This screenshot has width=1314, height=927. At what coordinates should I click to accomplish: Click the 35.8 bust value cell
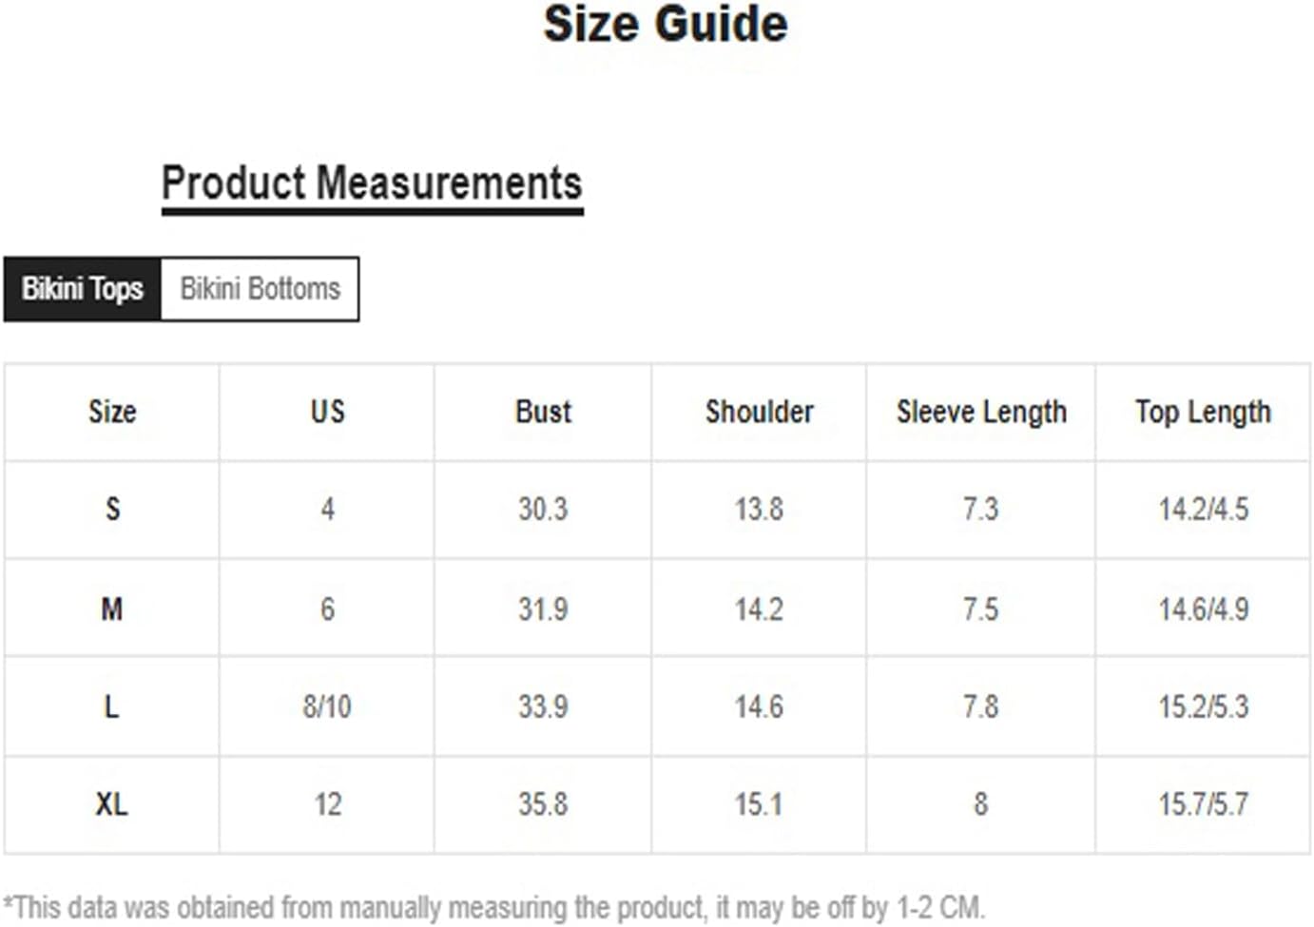pyautogui.click(x=543, y=804)
